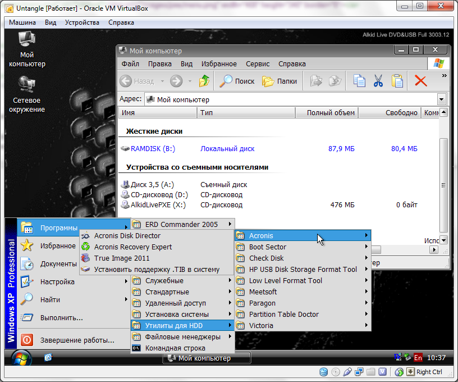Select RAMDISK (B:) drive

tap(148, 148)
